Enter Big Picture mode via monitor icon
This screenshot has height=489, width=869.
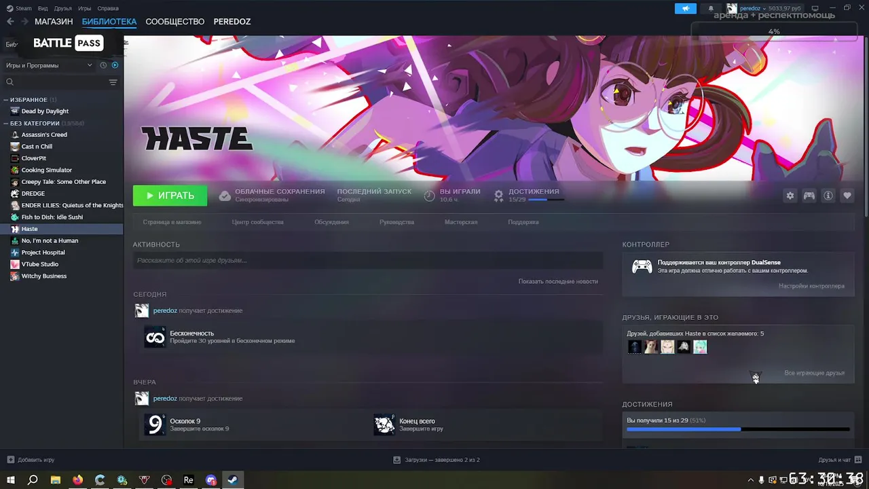click(x=815, y=8)
